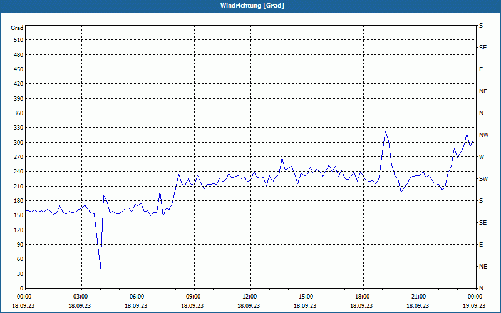
Task: Select the 180 y-axis value
Action: point(19,201)
